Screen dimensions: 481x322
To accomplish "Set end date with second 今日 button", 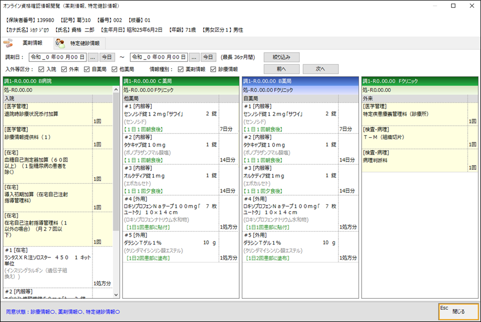I will point(208,57).
